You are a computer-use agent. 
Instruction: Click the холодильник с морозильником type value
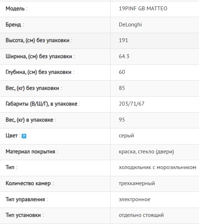point(157,167)
